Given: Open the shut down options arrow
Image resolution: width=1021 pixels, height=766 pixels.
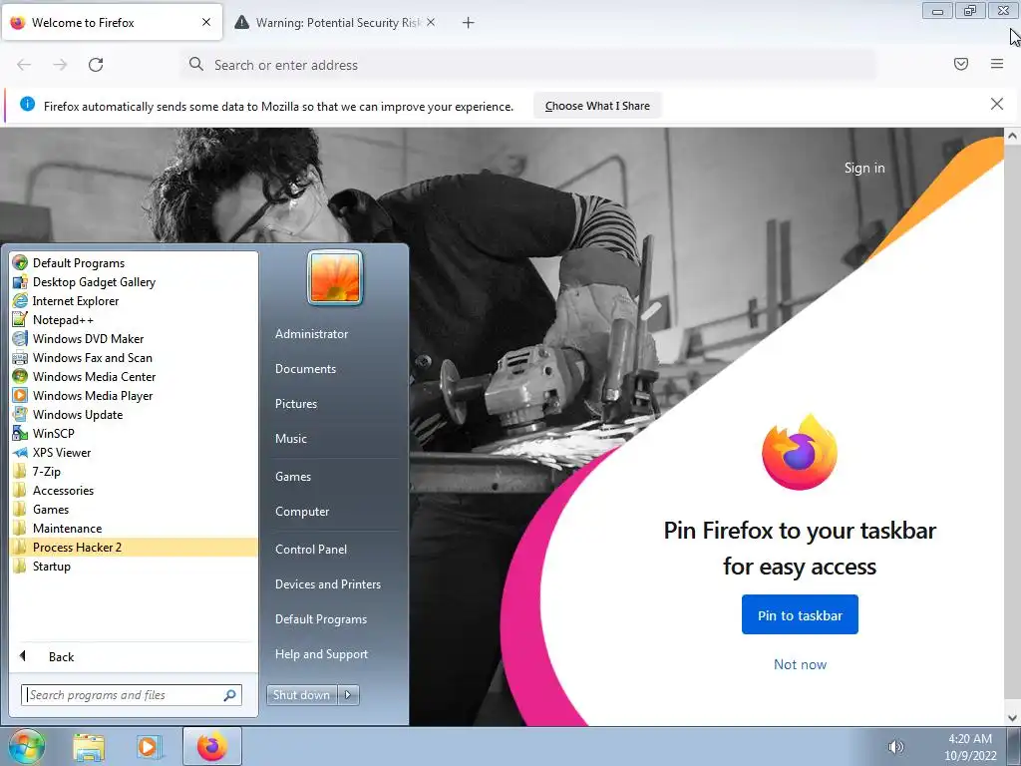Looking at the screenshot, I should (348, 695).
